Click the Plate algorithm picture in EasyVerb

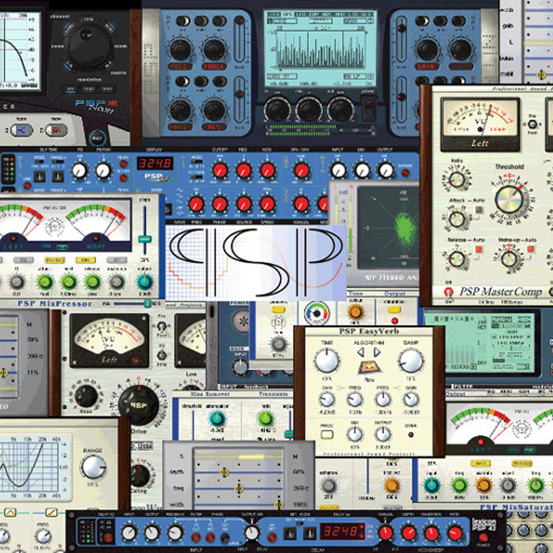point(369,368)
